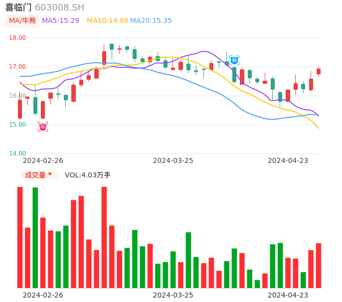The image size is (342, 302).
Task: Click the blue bear signal marker icon
Action: [234, 60]
